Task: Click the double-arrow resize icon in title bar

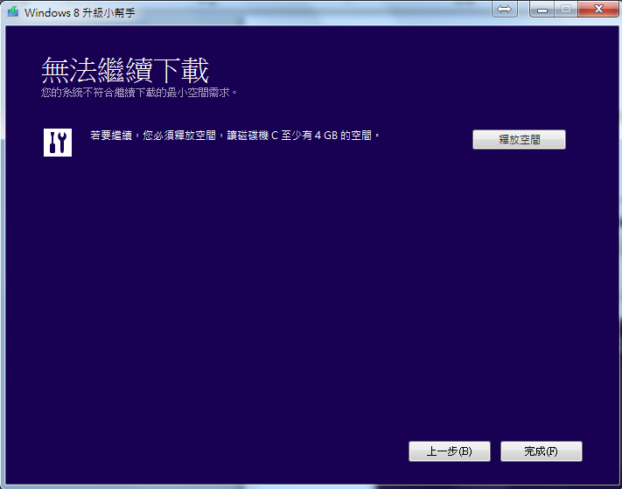Action: click(504, 9)
